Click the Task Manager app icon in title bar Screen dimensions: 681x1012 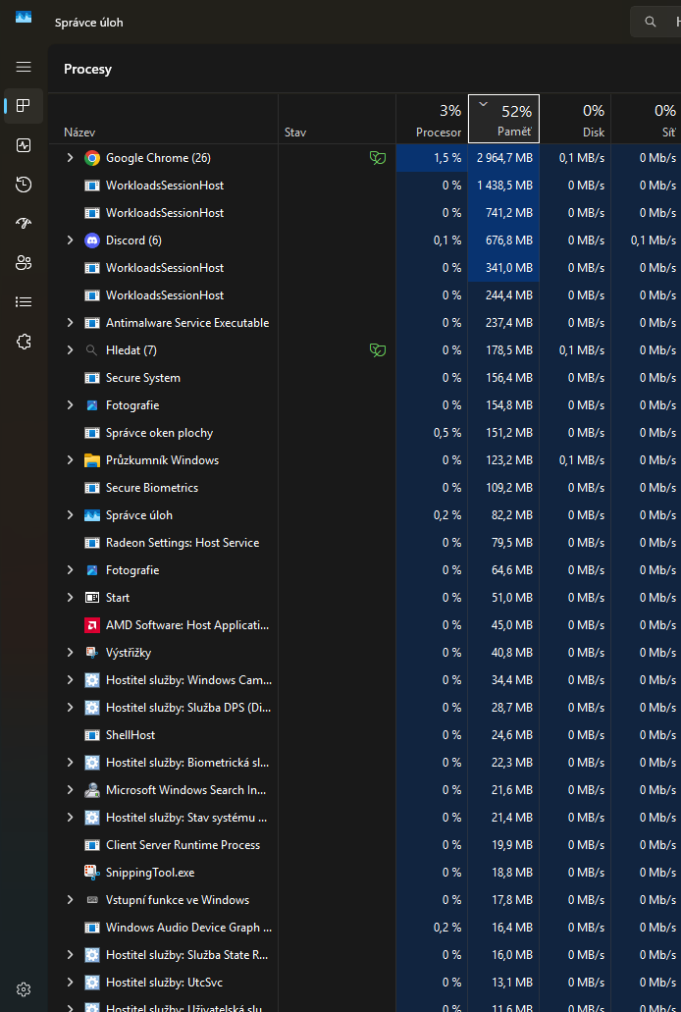[x=24, y=18]
